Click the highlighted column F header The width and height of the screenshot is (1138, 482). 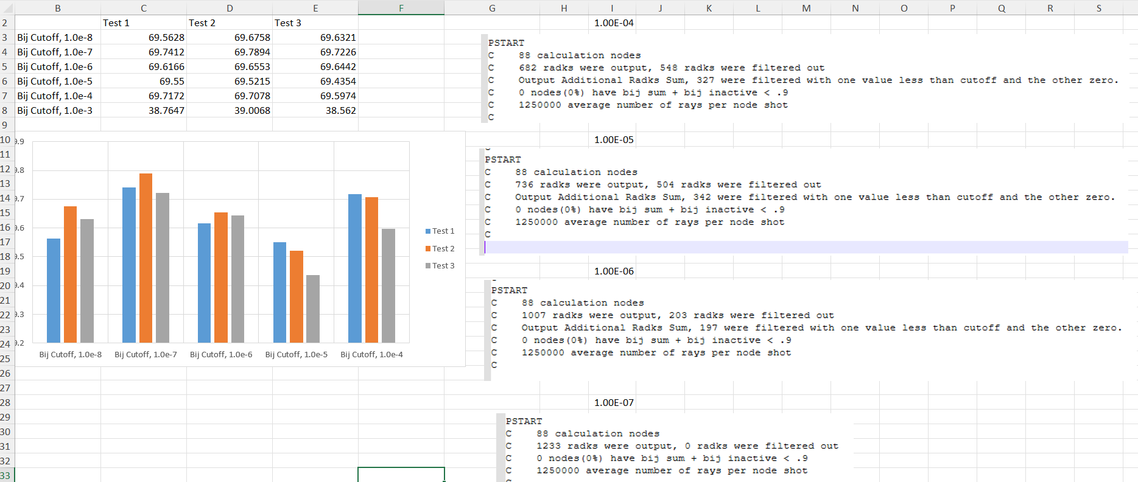tap(401, 8)
